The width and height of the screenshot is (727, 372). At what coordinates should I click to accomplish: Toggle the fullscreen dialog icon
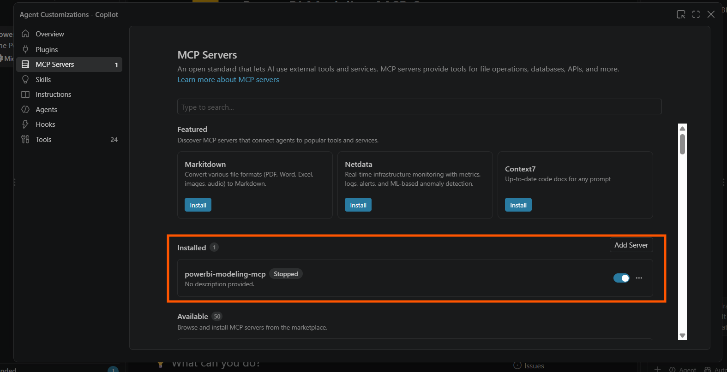click(696, 14)
